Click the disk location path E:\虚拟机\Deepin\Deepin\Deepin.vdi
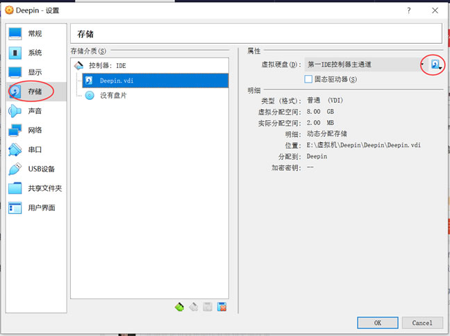The height and width of the screenshot is (336, 450). pos(363,145)
